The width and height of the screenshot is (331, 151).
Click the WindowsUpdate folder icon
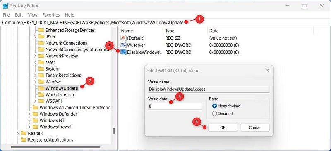41,88
